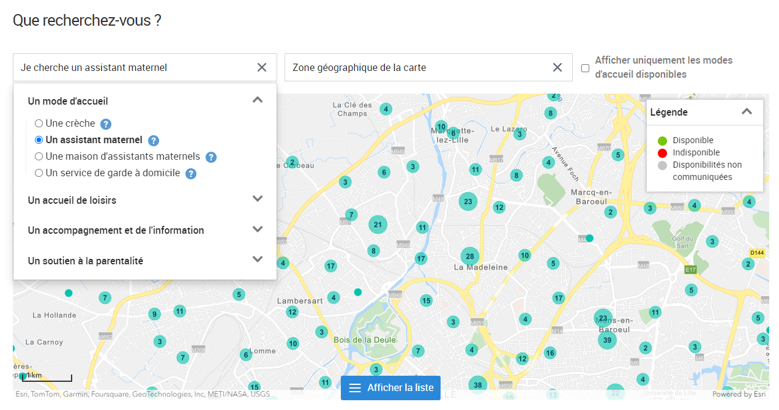The height and width of the screenshot is (410, 779).
Task: Select the 'Un assistant maternel' radio option
Action: [39, 140]
